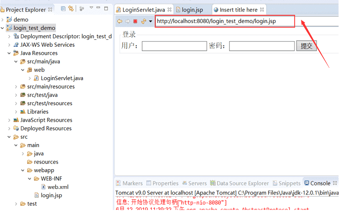Open the Properties view tab
This screenshot has width=339, height=212.
click(162, 184)
